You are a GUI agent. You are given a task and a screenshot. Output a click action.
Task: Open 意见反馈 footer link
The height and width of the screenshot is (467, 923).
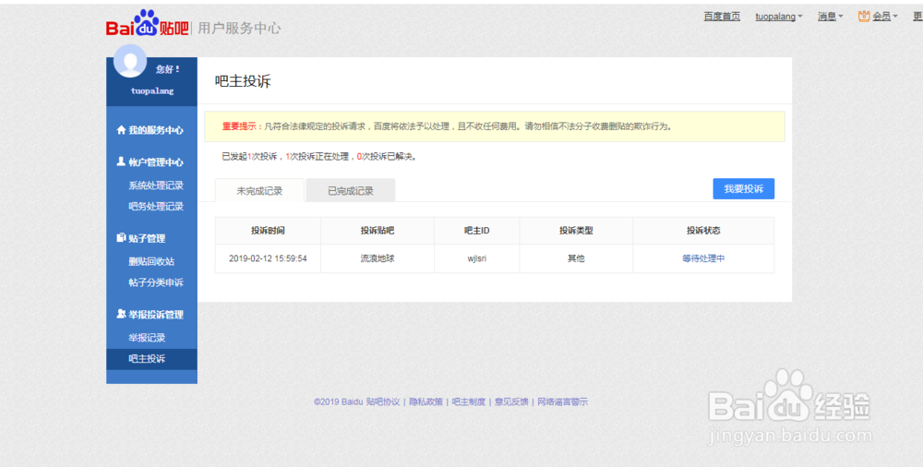pyautogui.click(x=511, y=401)
